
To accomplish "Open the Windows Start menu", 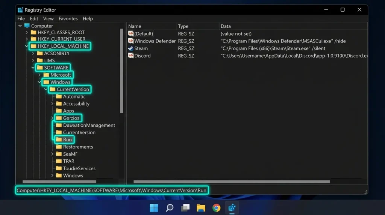I will click(154, 208).
